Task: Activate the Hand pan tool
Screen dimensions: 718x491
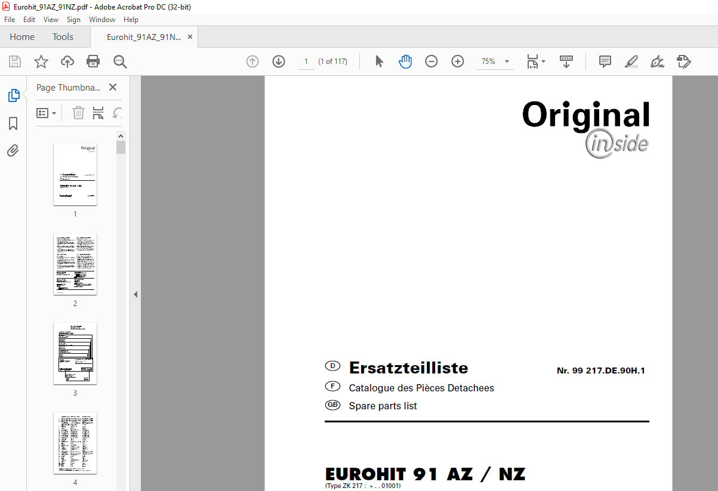Action: click(x=405, y=61)
